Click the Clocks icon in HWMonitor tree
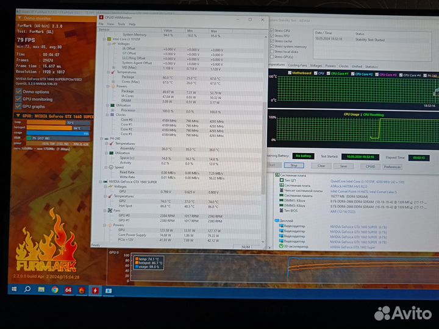This screenshot has height=329, width=439. [x=112, y=115]
